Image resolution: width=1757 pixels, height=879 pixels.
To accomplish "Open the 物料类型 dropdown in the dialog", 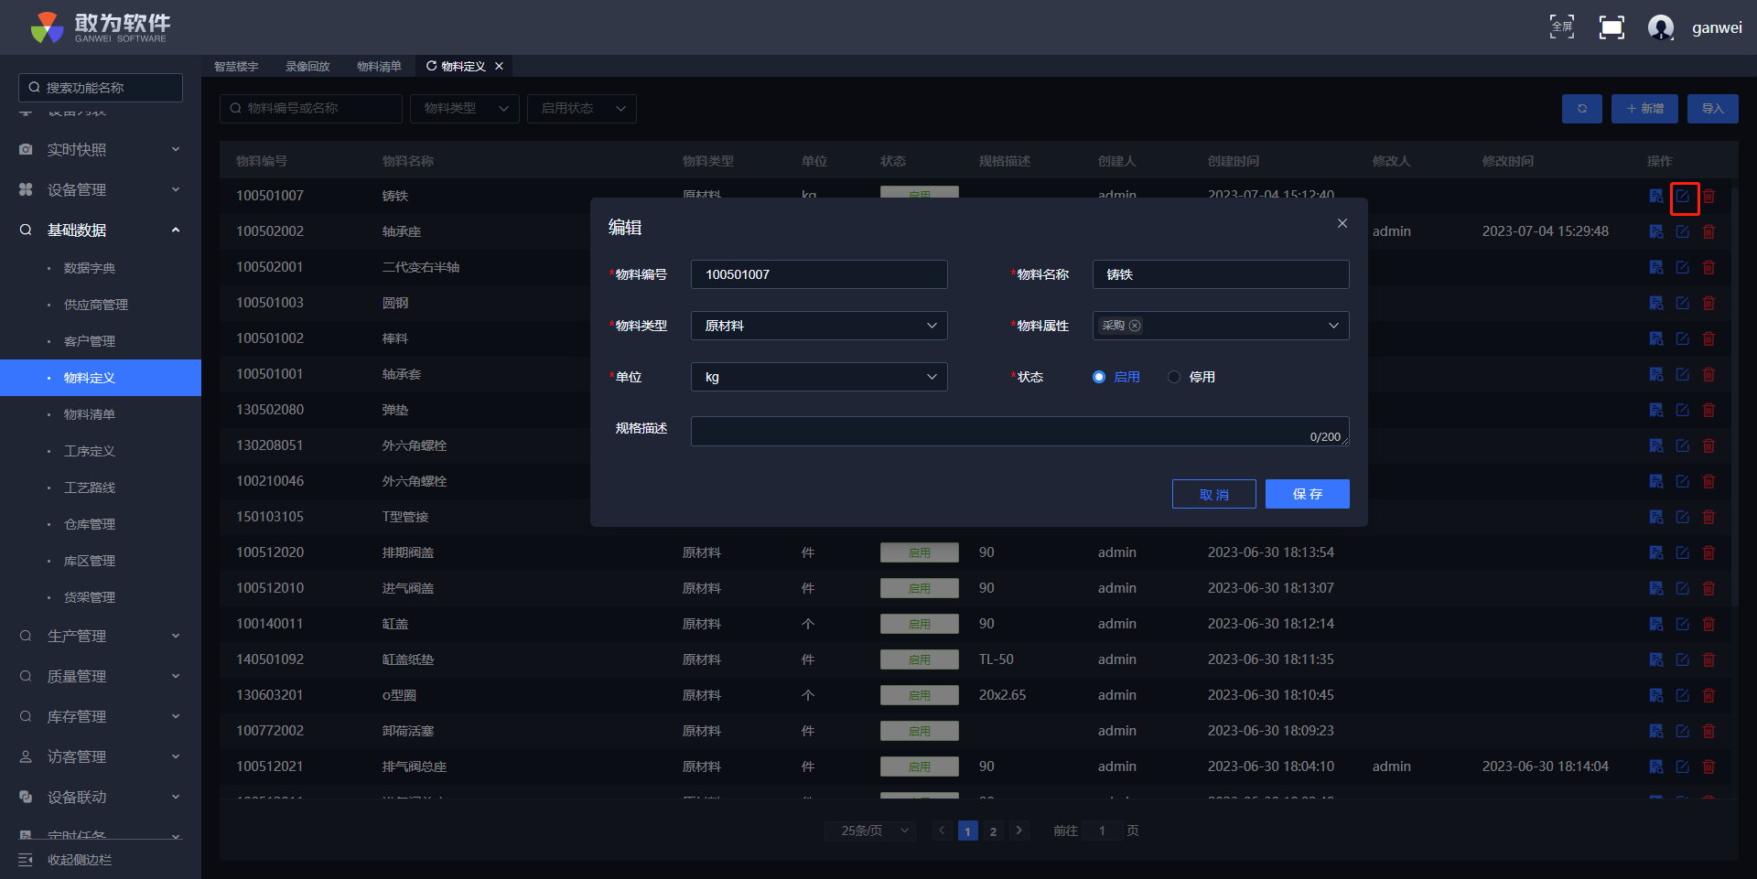I will coord(818,326).
